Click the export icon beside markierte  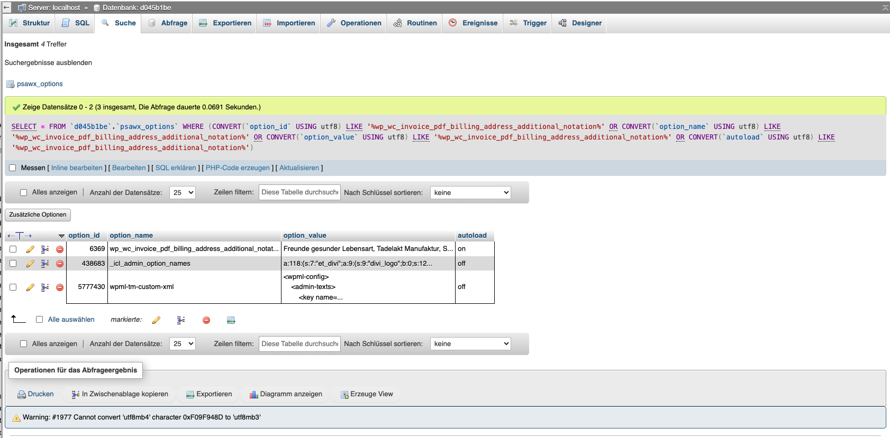231,320
